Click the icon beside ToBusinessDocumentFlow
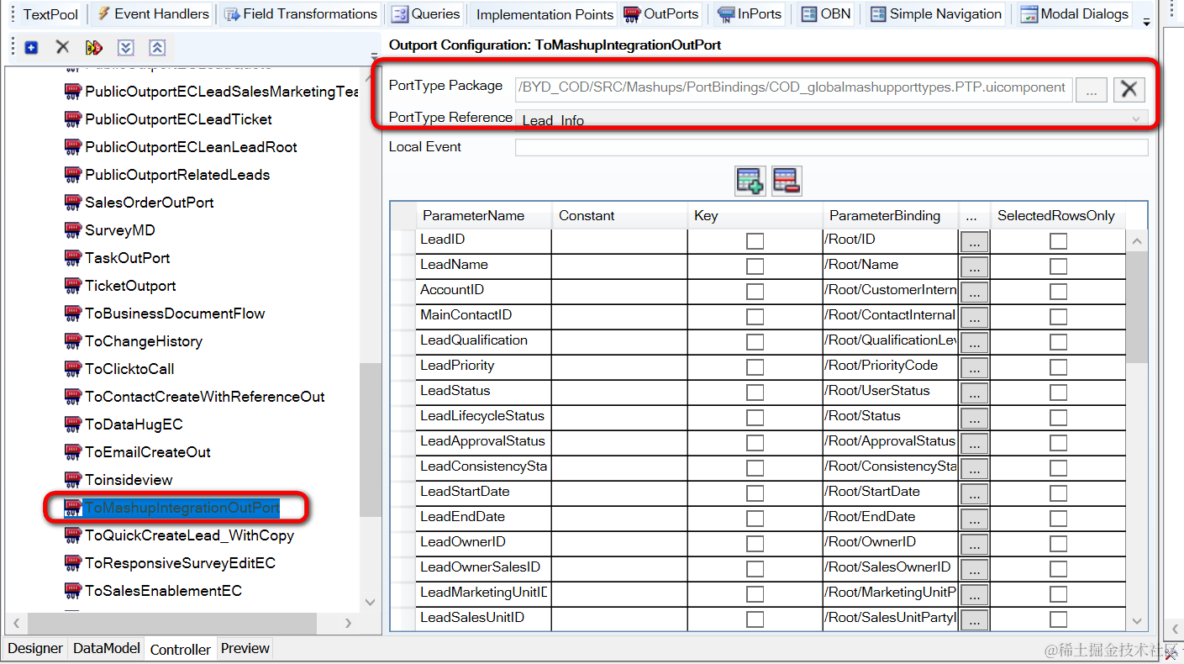The height and width of the screenshot is (664, 1184). point(73,314)
